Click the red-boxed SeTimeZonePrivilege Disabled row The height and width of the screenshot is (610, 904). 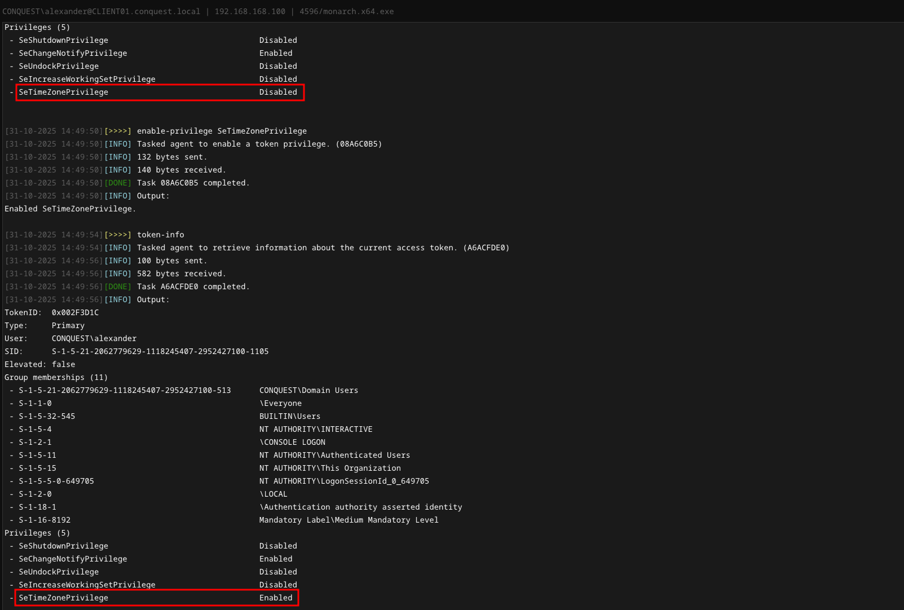coord(160,92)
